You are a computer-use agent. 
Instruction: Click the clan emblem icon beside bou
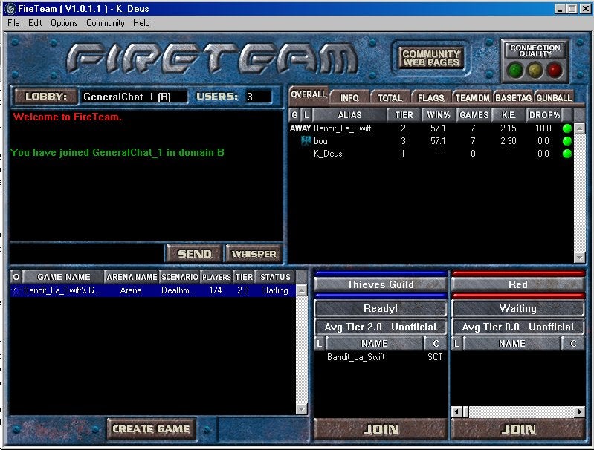[306, 141]
